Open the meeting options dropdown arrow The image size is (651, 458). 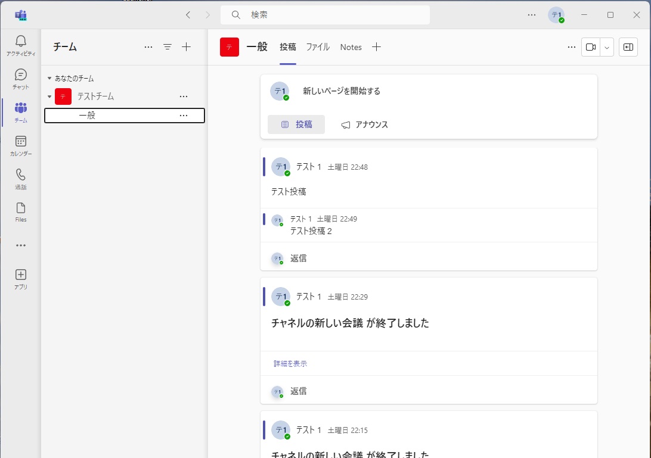(x=606, y=47)
